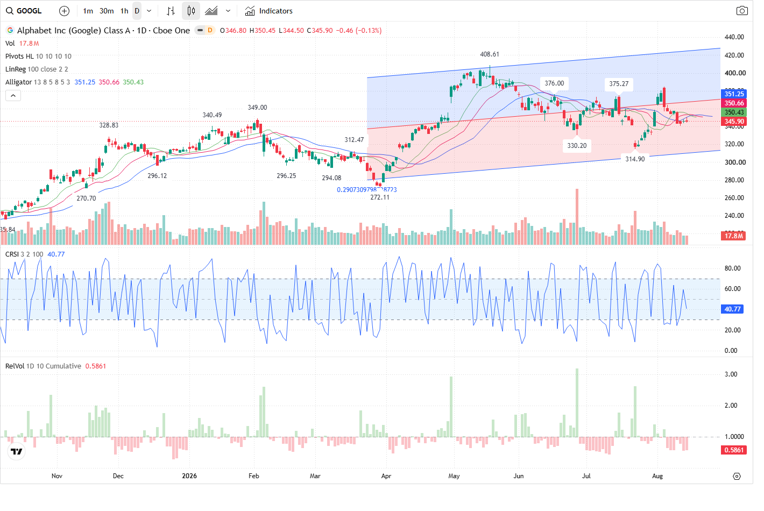Switch to the 1h interval

click(124, 11)
